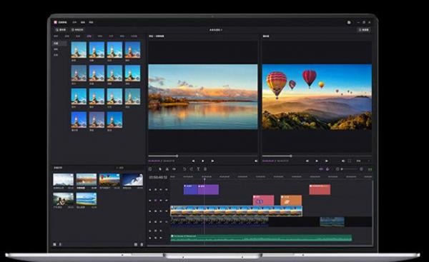Click the export button at top right

[x=364, y=29]
